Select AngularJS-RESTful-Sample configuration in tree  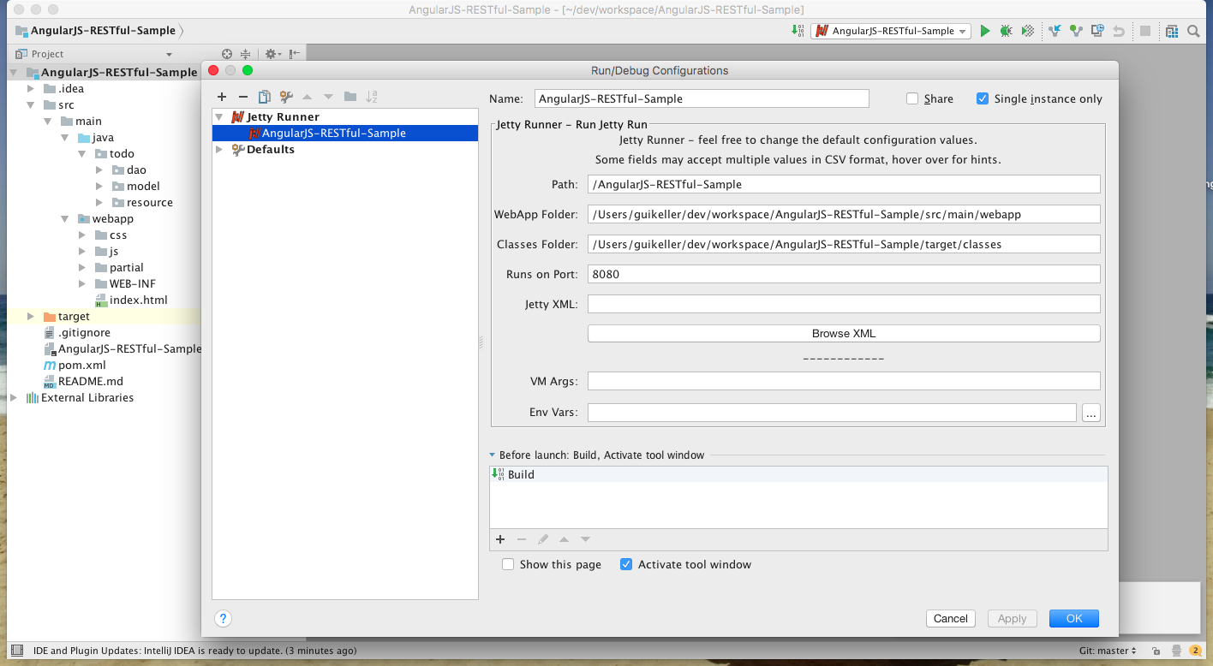pyautogui.click(x=345, y=133)
